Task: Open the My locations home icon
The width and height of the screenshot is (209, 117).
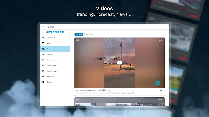Action: pos(43,38)
